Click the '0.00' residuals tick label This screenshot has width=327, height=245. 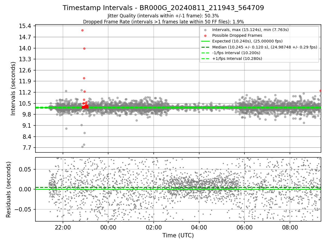point(25,189)
